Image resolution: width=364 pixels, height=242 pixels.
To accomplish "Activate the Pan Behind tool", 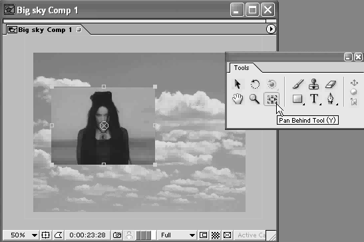I will [x=272, y=99].
